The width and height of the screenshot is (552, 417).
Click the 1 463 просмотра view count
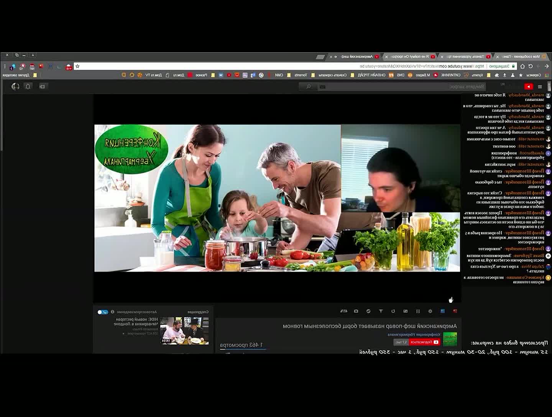[242, 345]
